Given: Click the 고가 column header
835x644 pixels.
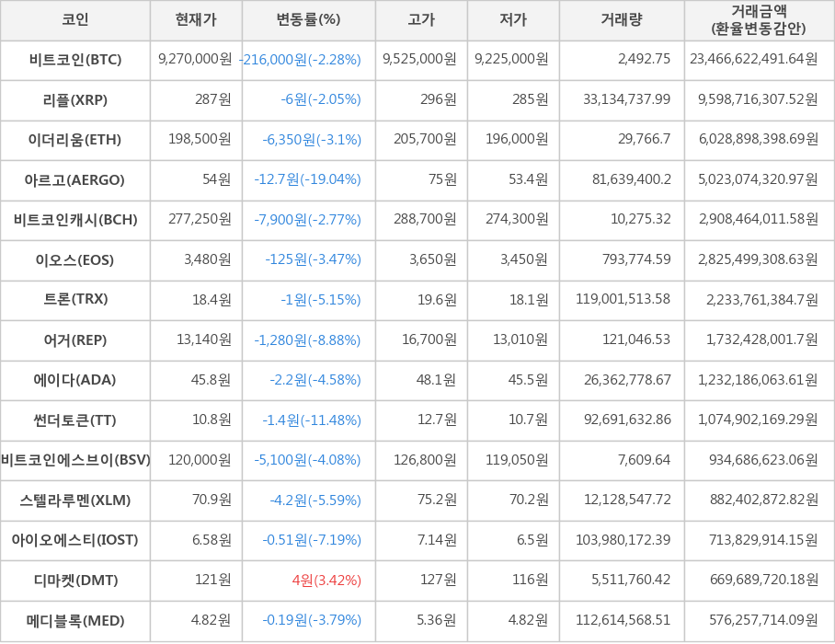Looking at the screenshot, I should pos(421,20).
